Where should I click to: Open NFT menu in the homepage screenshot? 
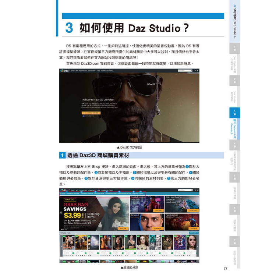(x=77, y=71)
